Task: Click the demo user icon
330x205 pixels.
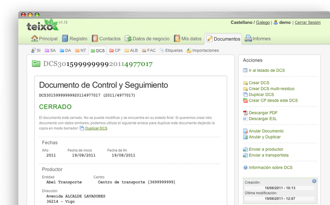Action: click(x=276, y=22)
